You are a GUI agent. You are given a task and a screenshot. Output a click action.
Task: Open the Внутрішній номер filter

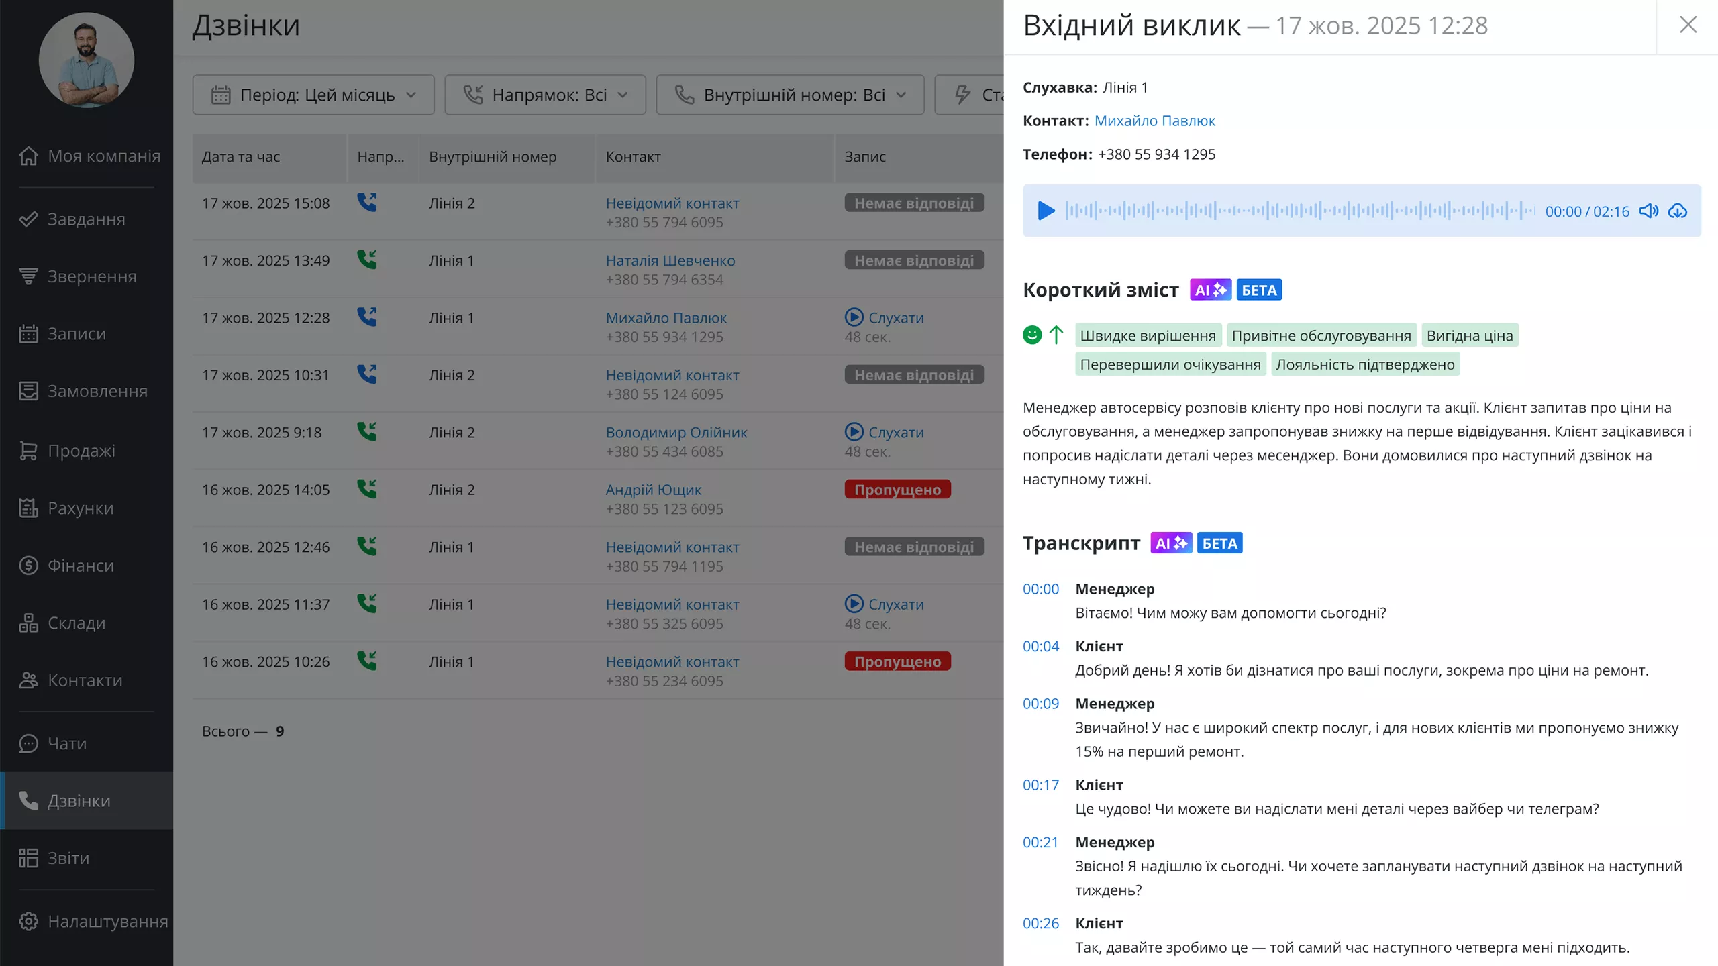790,95
